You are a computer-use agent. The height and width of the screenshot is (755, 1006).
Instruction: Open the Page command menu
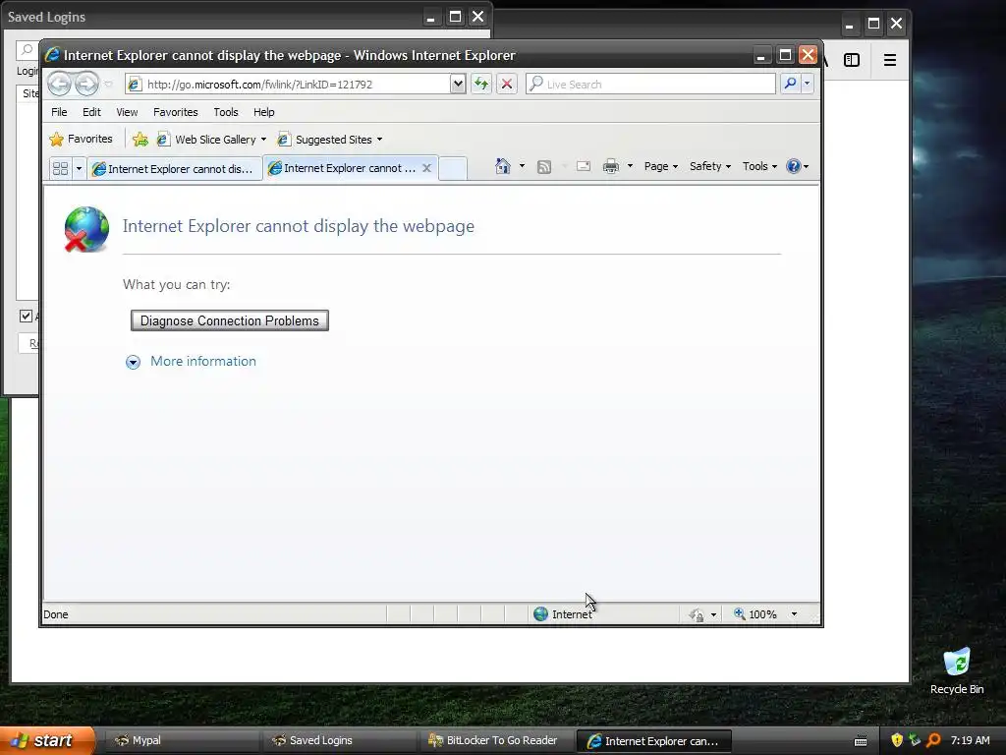tap(661, 166)
